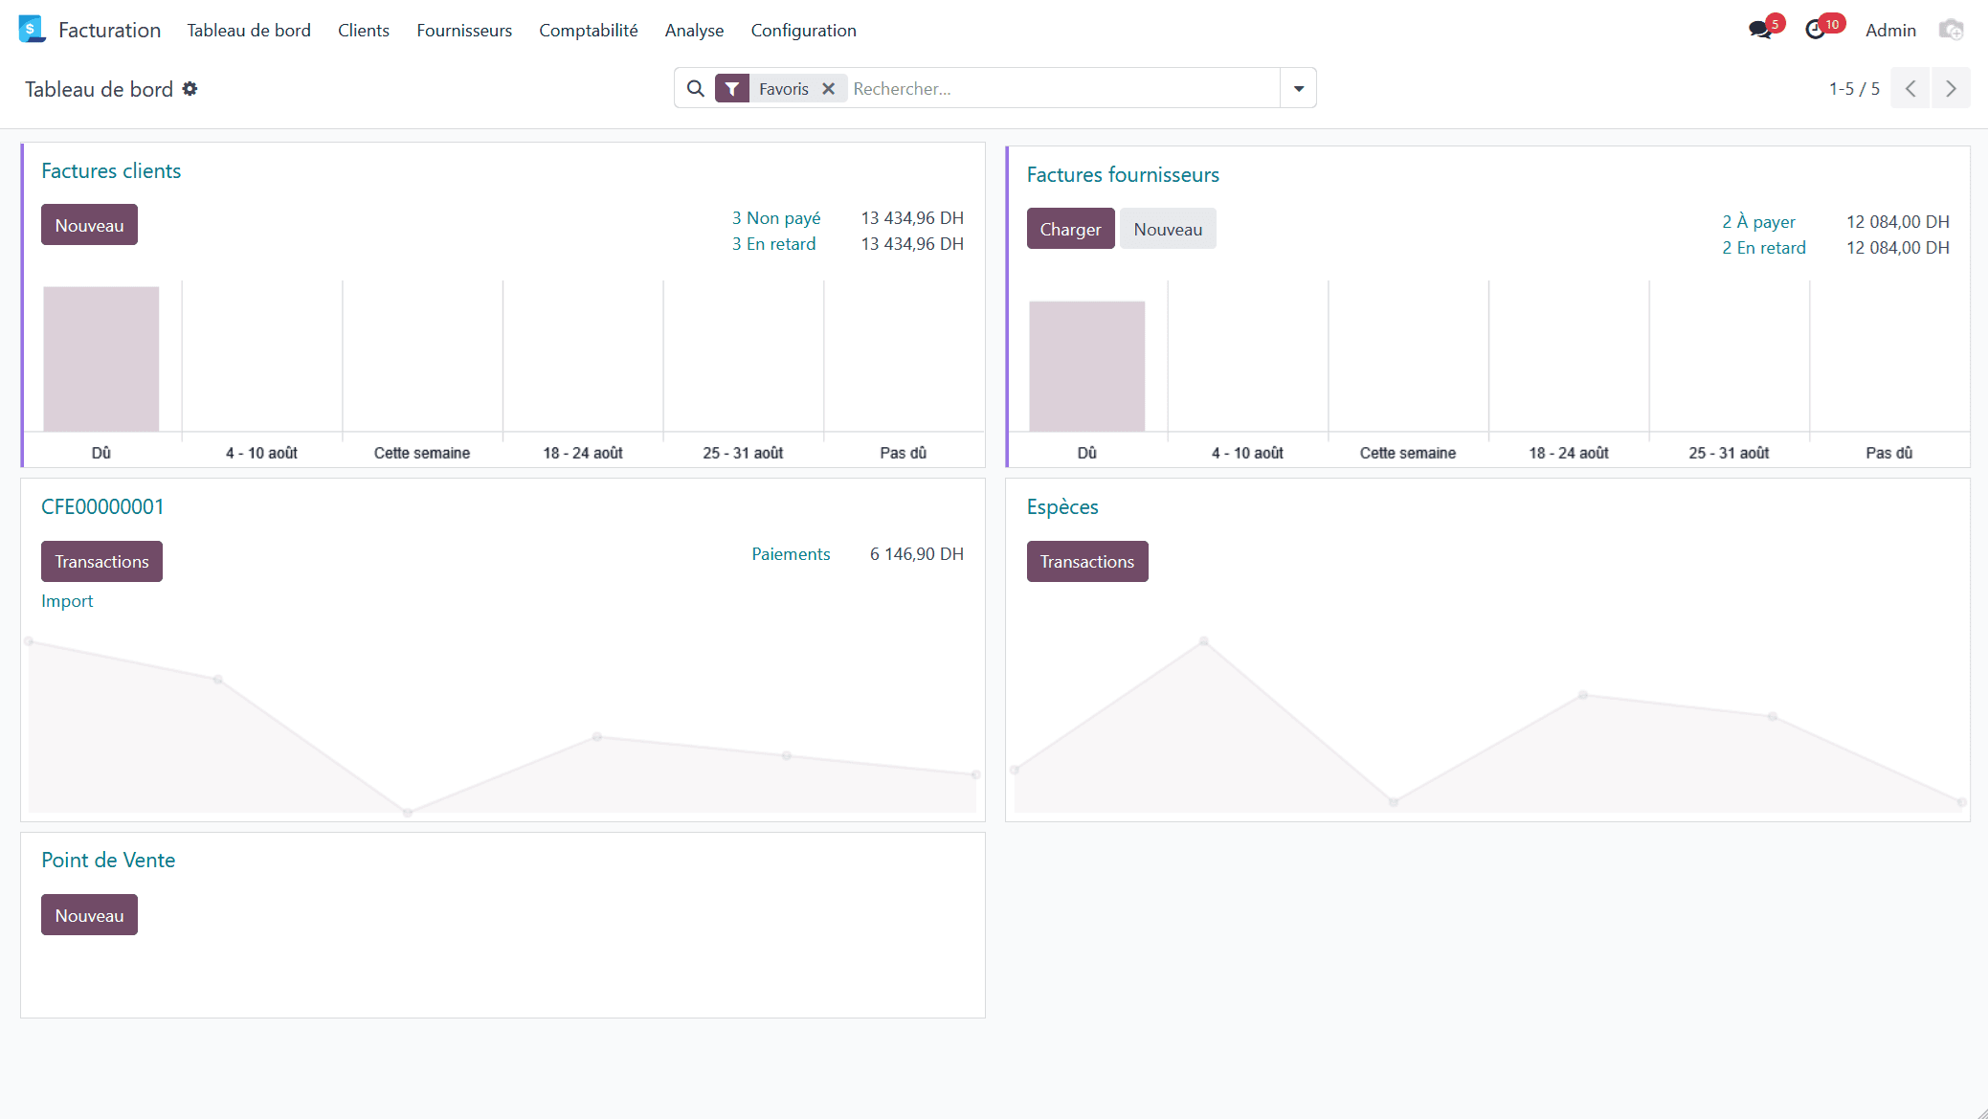Click the camera avatar icon by Admin
The width and height of the screenshot is (1988, 1119).
[x=1951, y=31]
